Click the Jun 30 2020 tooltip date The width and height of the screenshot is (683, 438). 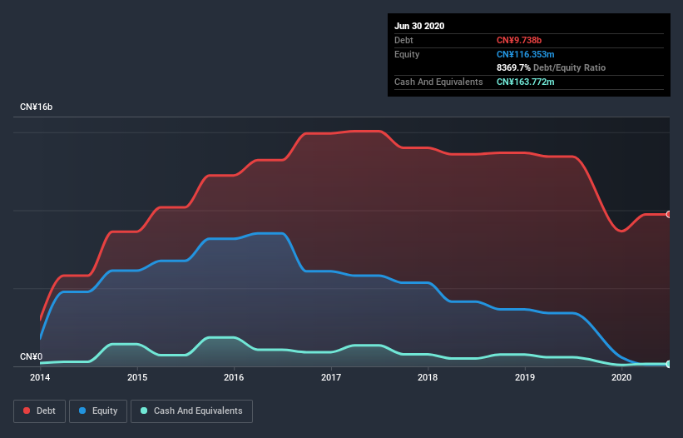(419, 26)
